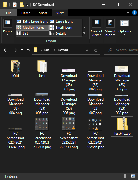The height and width of the screenshot is (180, 138).
Task: Expand the layout gallery more arrow
Action: (x=84, y=34)
